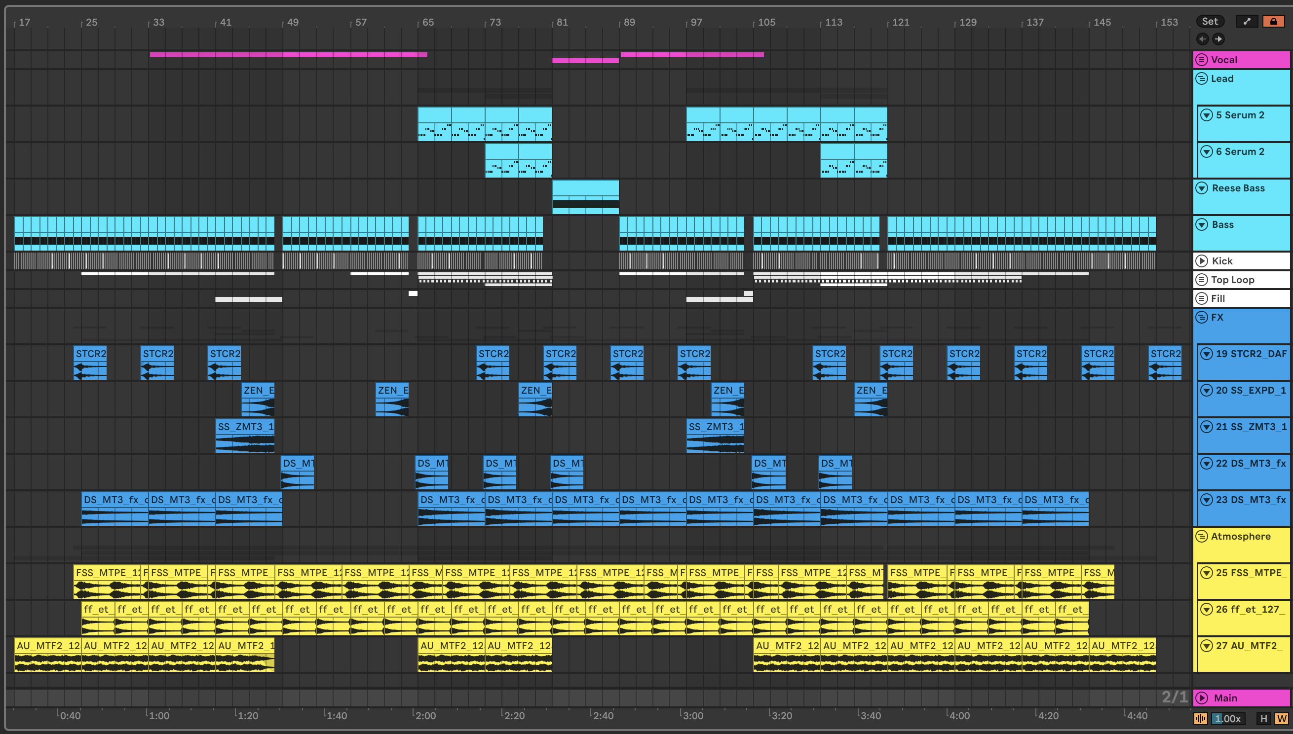The image size is (1293, 734).
Task: Click 3:00 on the time ruler
Action: (x=692, y=715)
